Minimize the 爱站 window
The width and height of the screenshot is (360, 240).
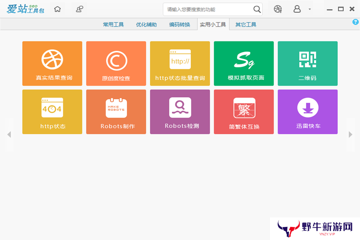point(330,9)
